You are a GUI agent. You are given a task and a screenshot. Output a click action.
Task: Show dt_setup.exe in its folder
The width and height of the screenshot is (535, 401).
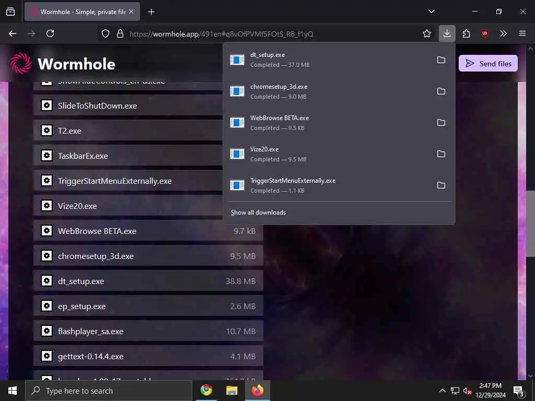click(x=441, y=60)
